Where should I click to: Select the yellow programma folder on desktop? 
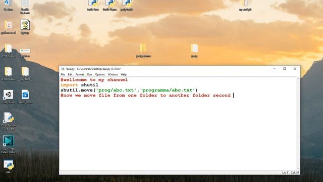coord(143,51)
